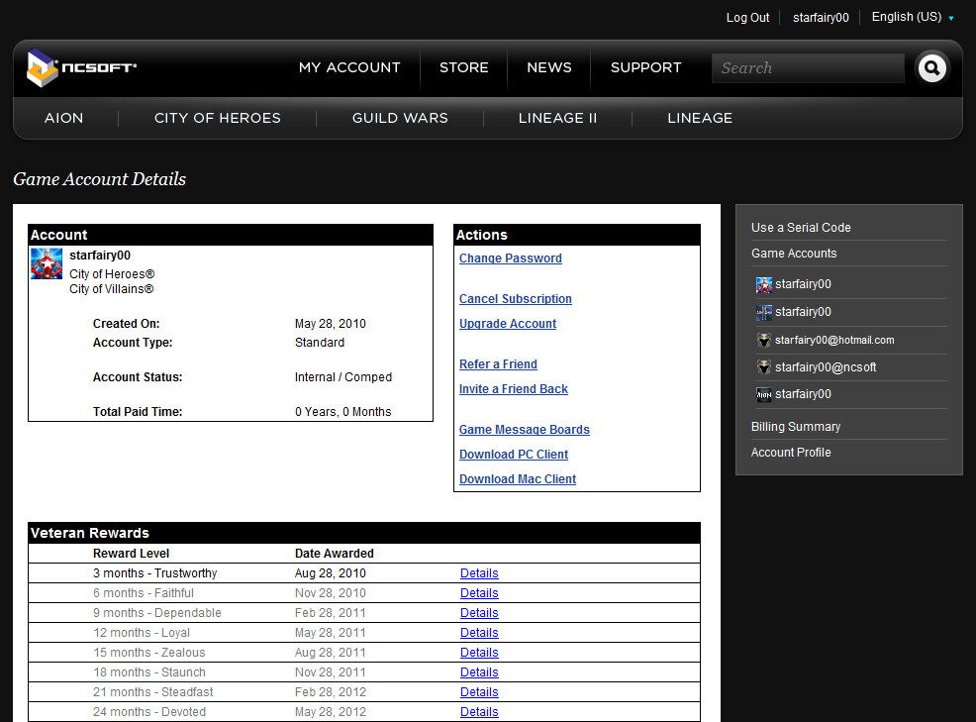Open the GUILD WARS game tab
The width and height of the screenshot is (976, 722).
pyautogui.click(x=400, y=118)
